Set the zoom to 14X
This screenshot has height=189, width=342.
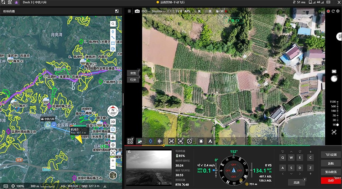(333, 111)
